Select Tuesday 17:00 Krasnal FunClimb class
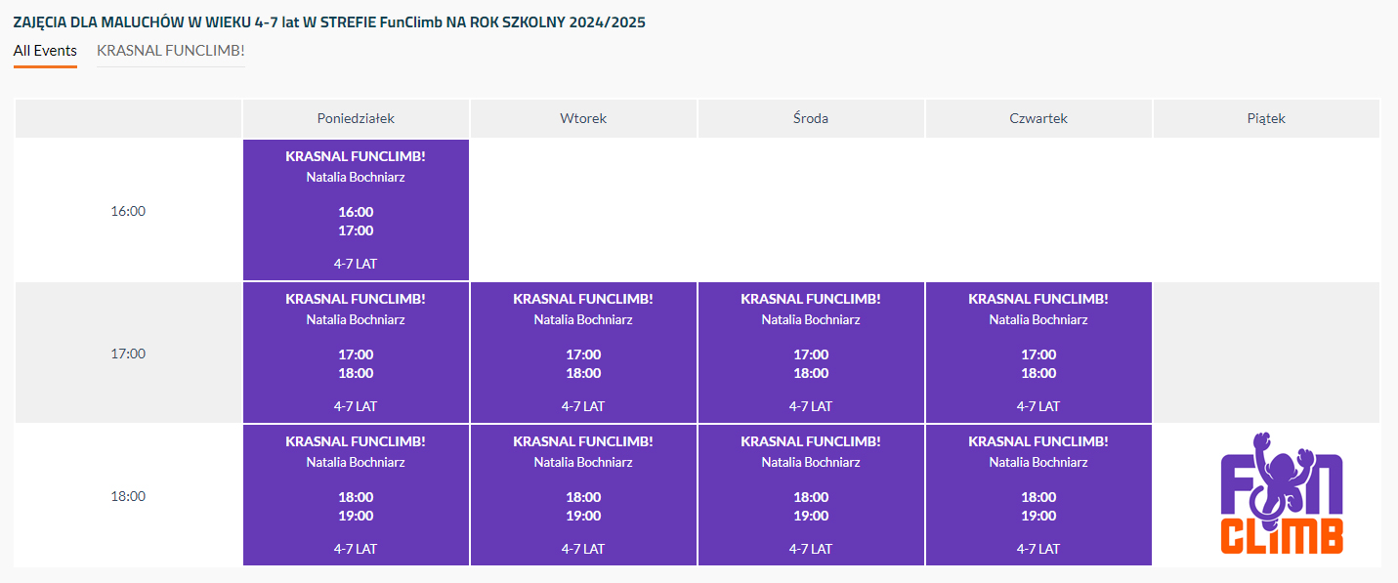This screenshot has width=1398, height=583. tap(583, 353)
